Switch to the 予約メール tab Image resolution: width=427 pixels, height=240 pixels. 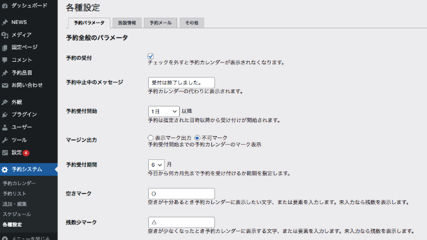click(x=160, y=23)
